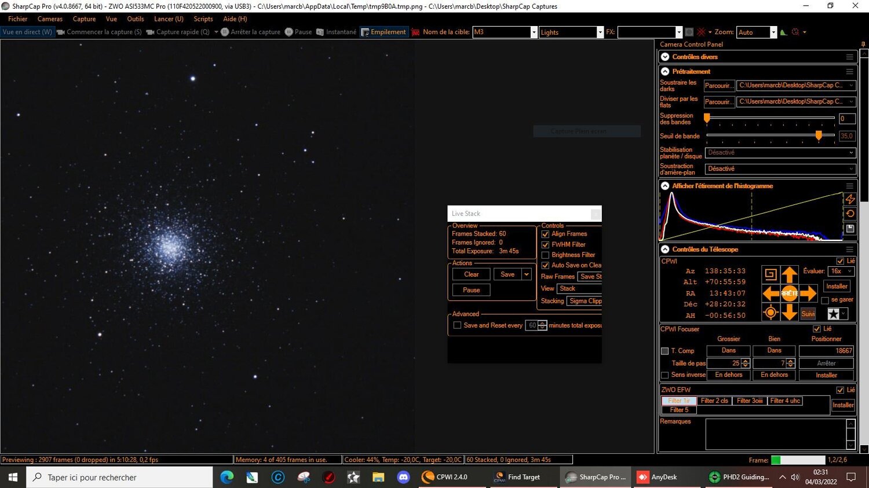Toggle the Lié checkbox for CPWI mount
This screenshot has height=488, width=869.
840,261
